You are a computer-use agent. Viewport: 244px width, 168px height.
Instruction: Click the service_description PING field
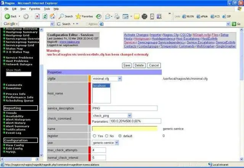click(x=125, y=108)
